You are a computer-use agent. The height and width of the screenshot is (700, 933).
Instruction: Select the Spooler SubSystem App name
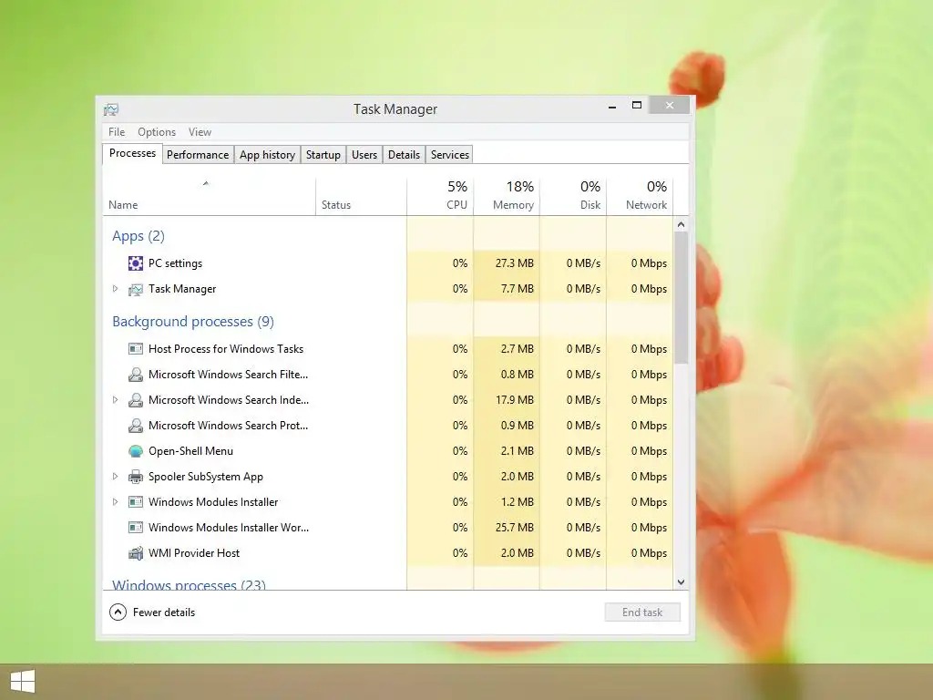[205, 477]
